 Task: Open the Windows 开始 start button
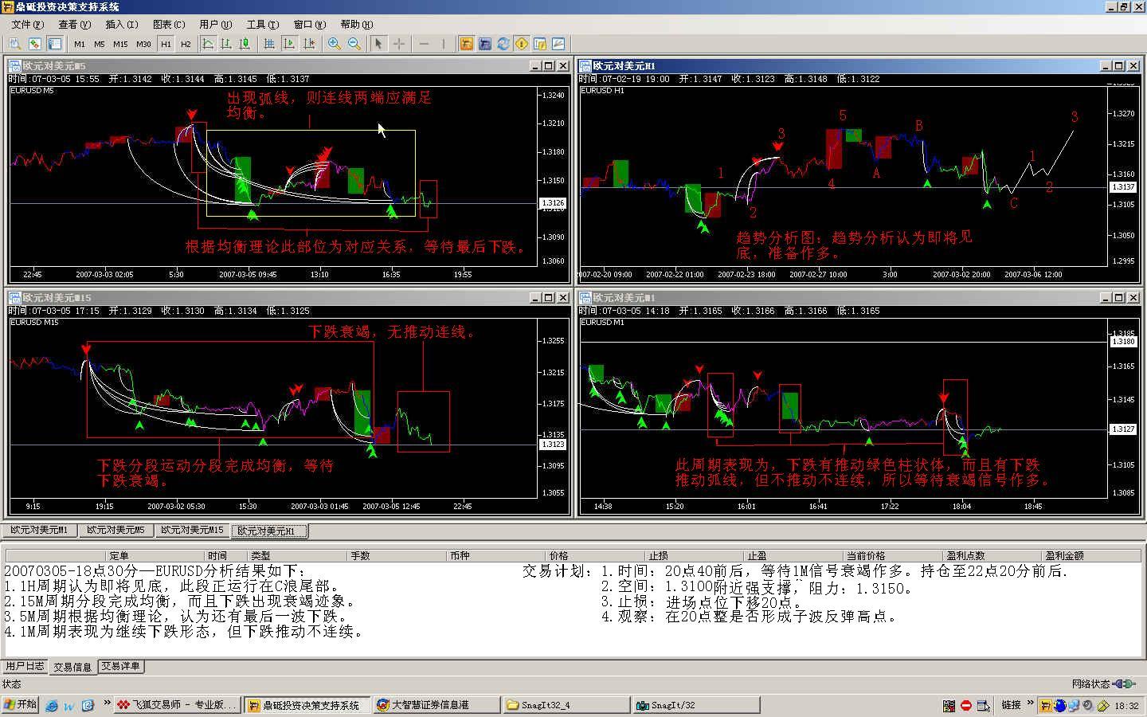click(20, 705)
